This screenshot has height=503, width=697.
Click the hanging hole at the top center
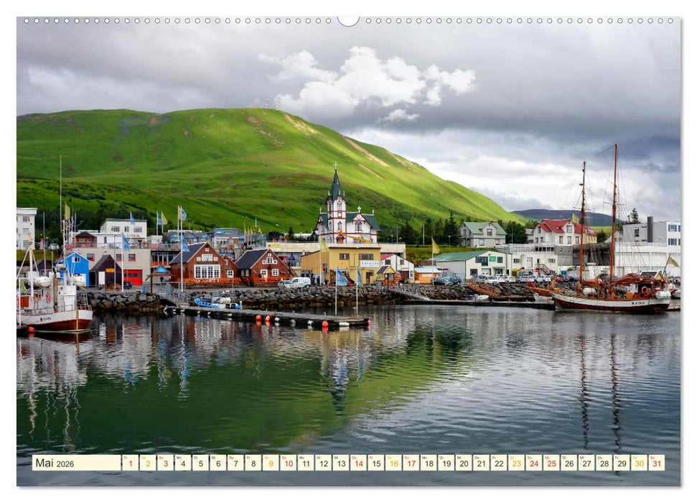[x=348, y=20]
